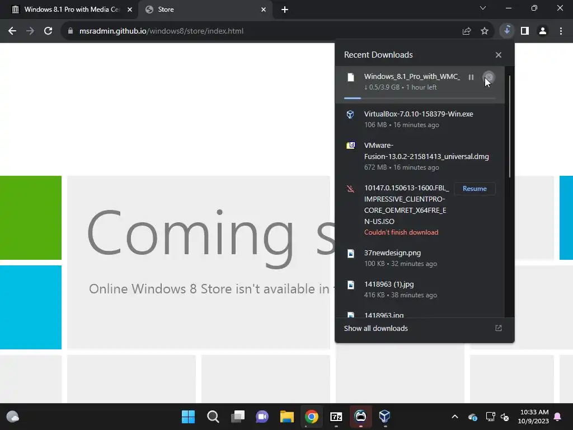Close the Windows 8.1 Pro tab
The image size is (573, 430).
pyautogui.click(x=130, y=10)
